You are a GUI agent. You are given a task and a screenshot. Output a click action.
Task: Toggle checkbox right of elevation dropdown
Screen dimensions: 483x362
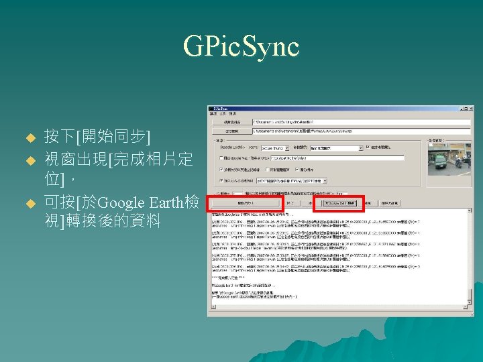[x=368, y=147]
